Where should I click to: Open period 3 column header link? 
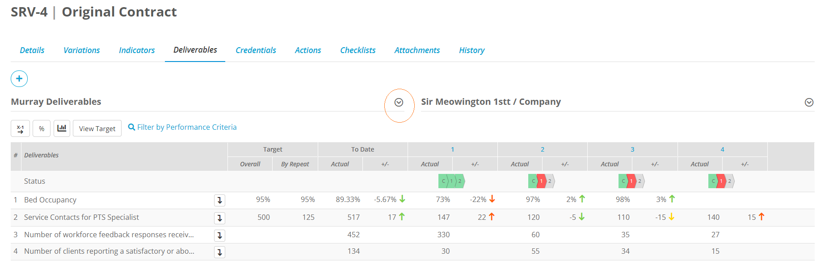point(632,149)
